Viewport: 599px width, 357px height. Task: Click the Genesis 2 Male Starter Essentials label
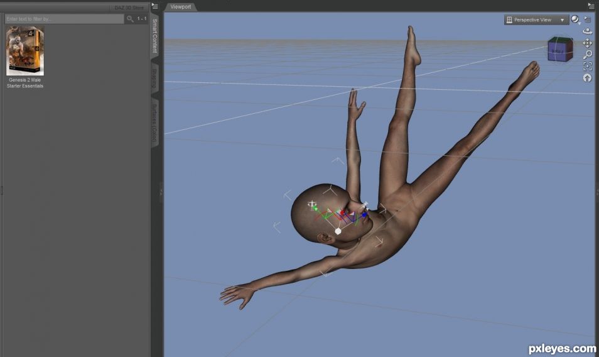pos(25,83)
